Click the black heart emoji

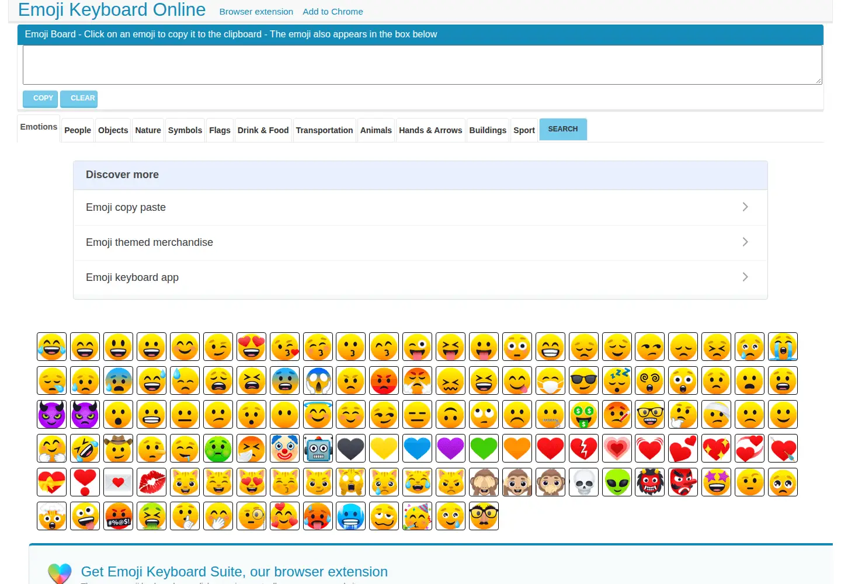tap(351, 449)
